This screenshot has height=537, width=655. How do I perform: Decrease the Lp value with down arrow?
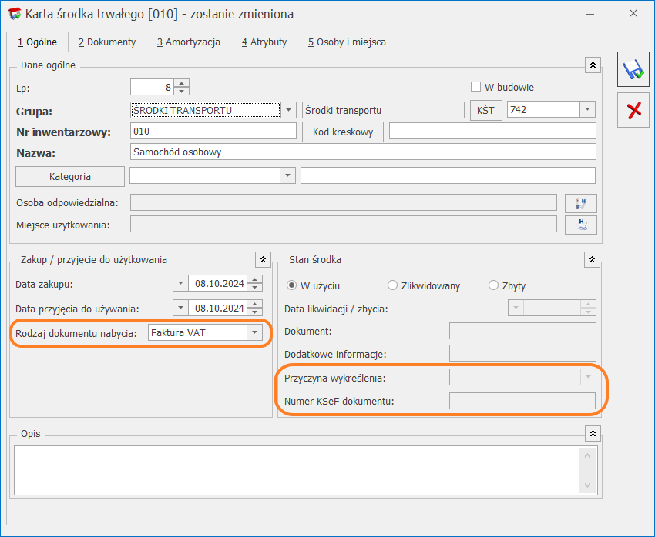coord(181,91)
